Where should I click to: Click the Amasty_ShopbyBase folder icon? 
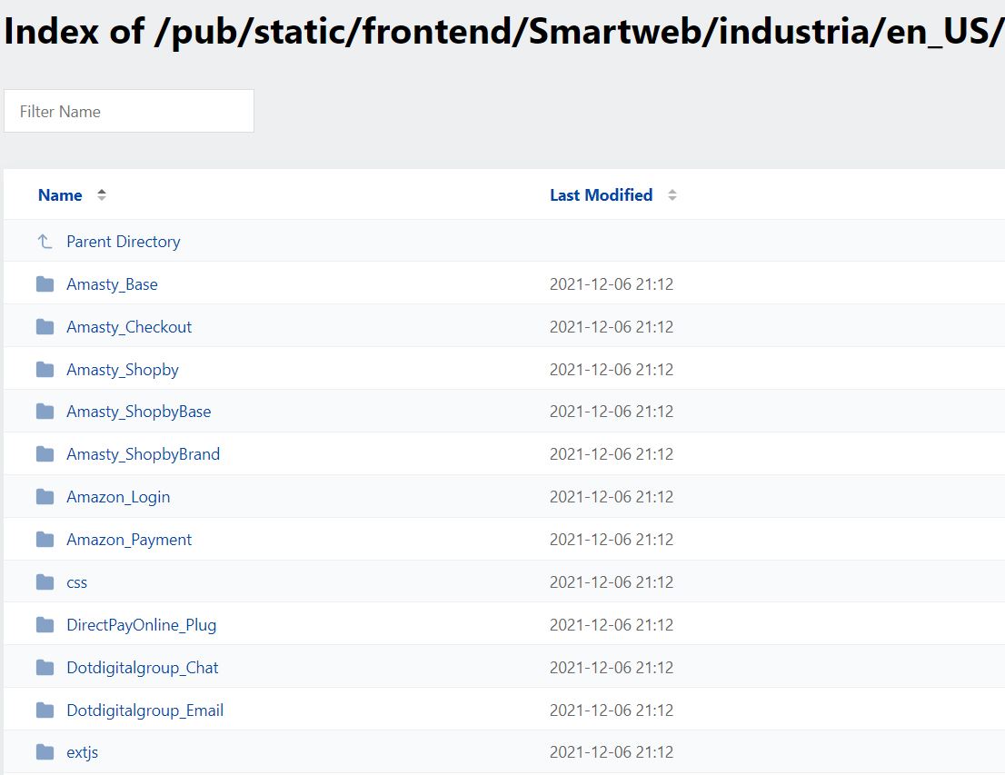coord(45,412)
